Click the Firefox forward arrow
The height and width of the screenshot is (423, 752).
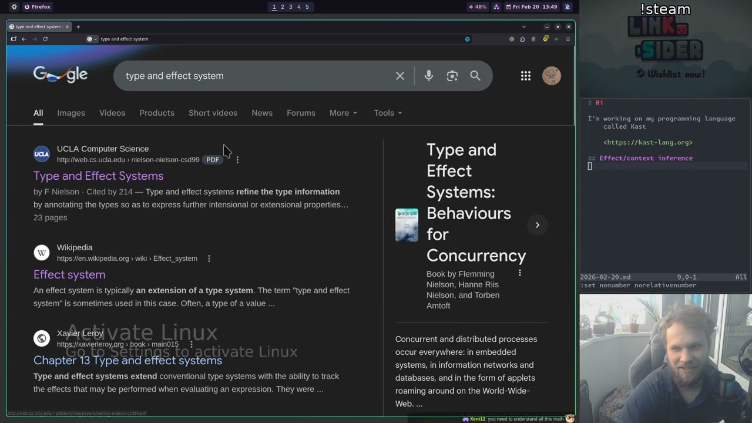point(35,39)
